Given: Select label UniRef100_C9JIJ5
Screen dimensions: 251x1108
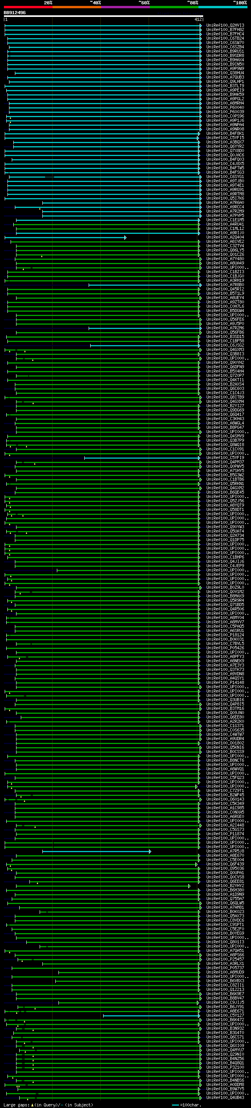Looking at the screenshot, I should (x=225, y=1002).
